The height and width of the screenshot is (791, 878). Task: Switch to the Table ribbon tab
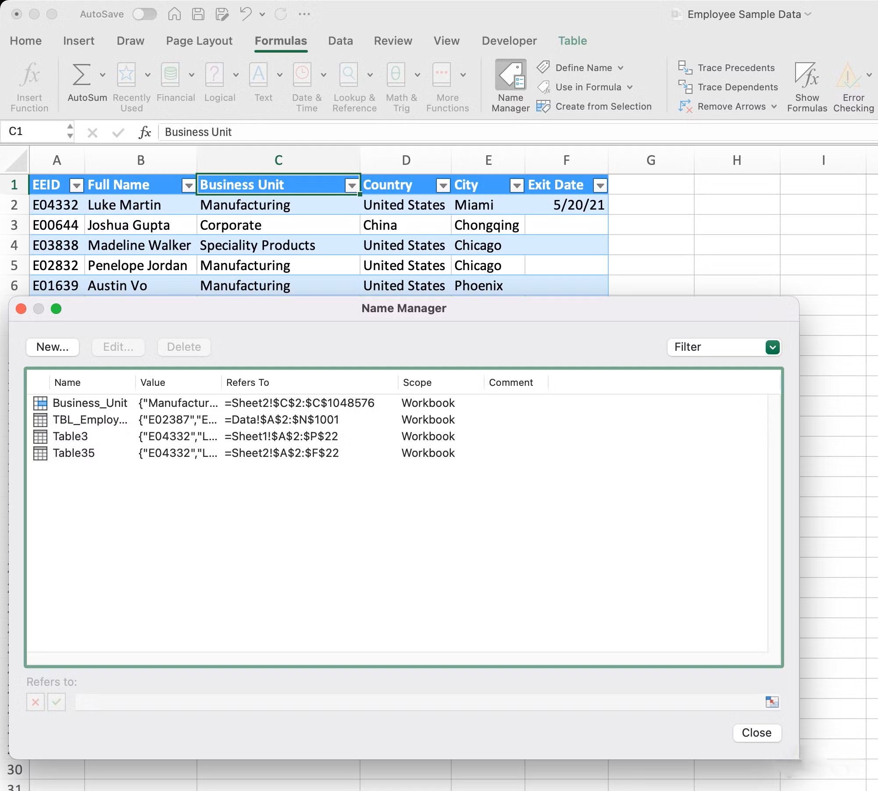click(x=573, y=40)
